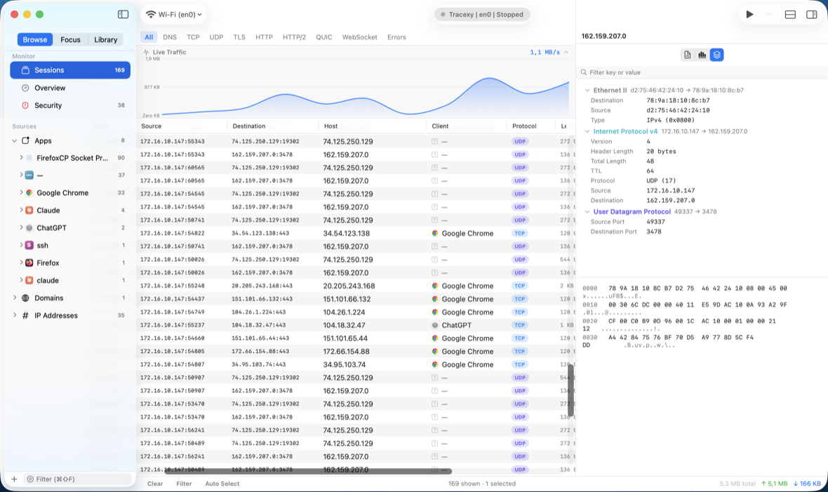Select the 104.18.32.47 ChatGPT row
This screenshot has height=492, width=828.
(355, 325)
